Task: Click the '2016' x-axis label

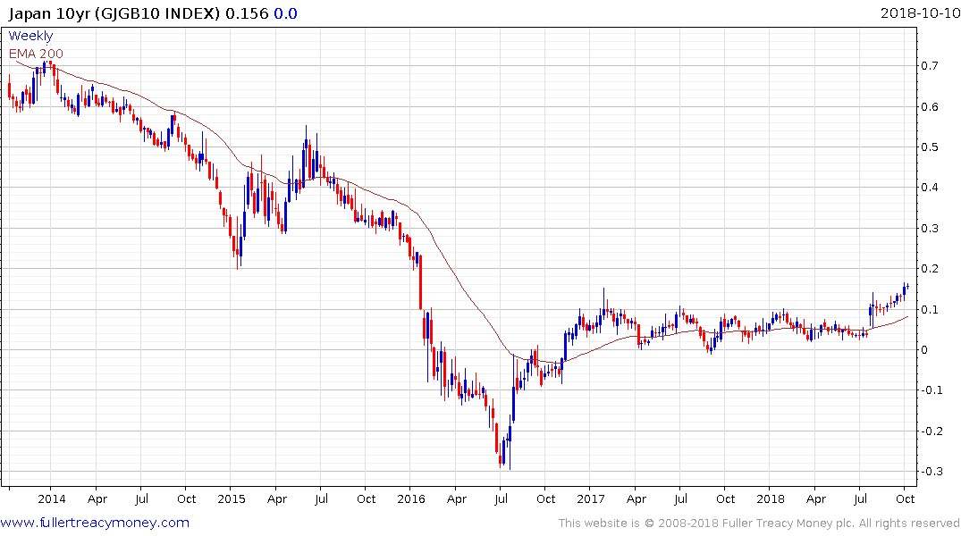Action: pyautogui.click(x=411, y=498)
